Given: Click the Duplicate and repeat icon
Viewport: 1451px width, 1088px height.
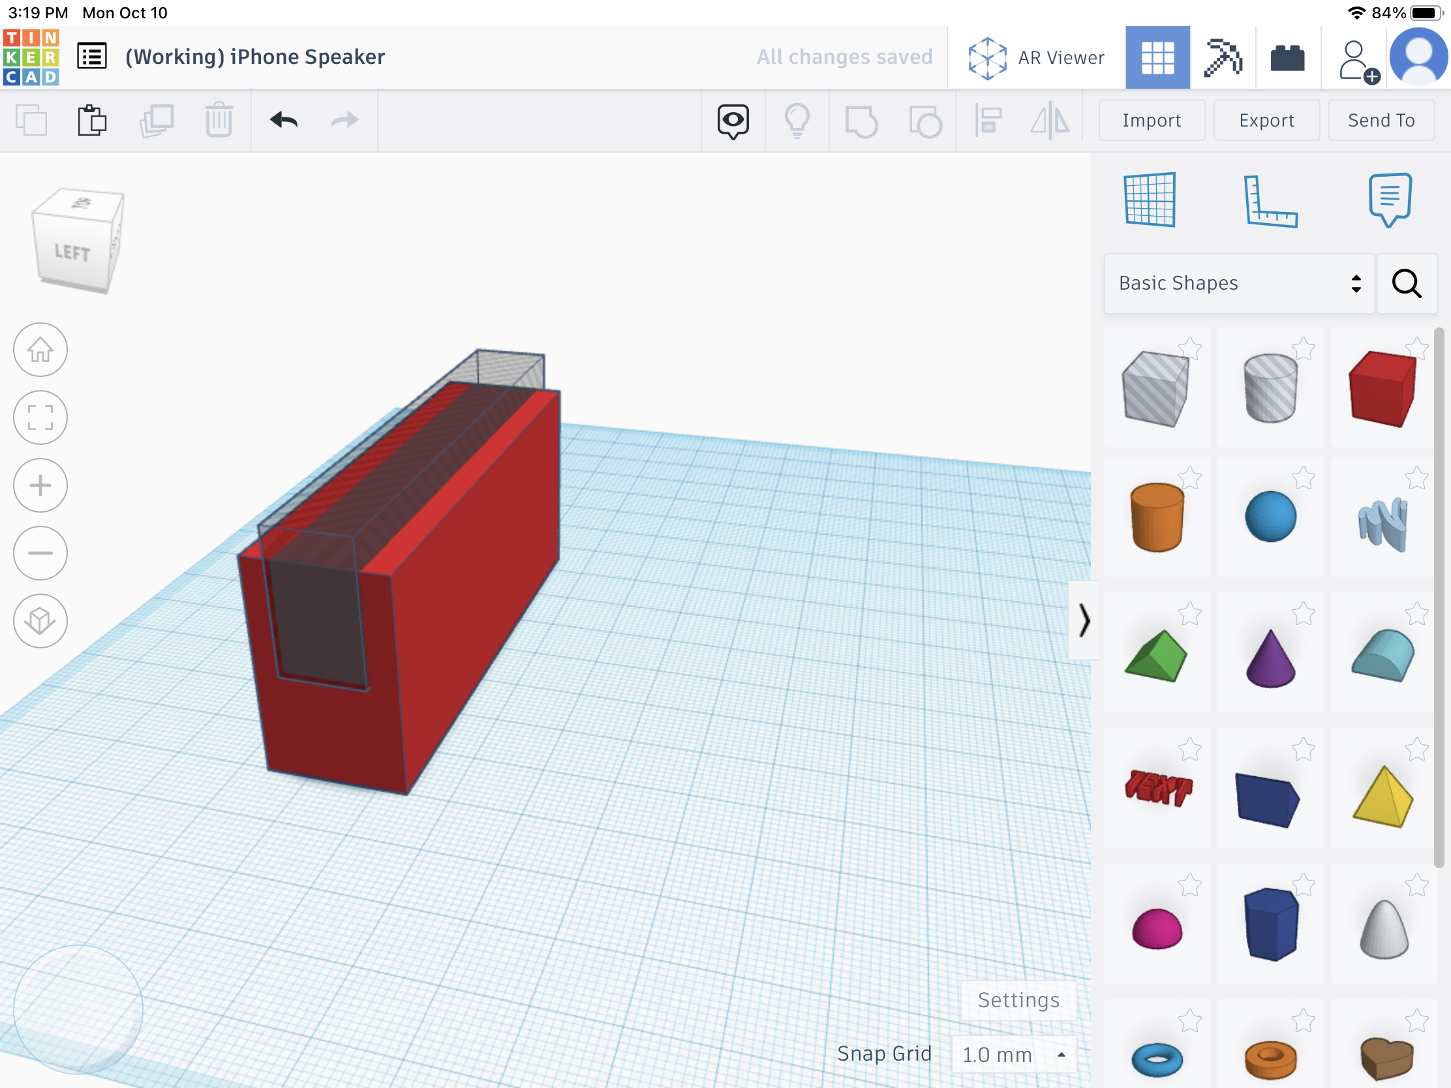Looking at the screenshot, I should point(156,121).
